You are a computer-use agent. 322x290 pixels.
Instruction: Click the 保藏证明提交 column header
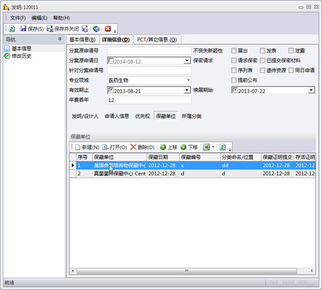(277, 157)
